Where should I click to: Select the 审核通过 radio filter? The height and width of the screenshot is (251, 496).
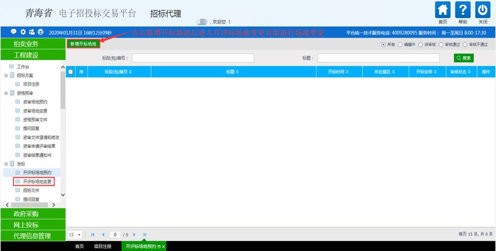pyautogui.click(x=441, y=45)
